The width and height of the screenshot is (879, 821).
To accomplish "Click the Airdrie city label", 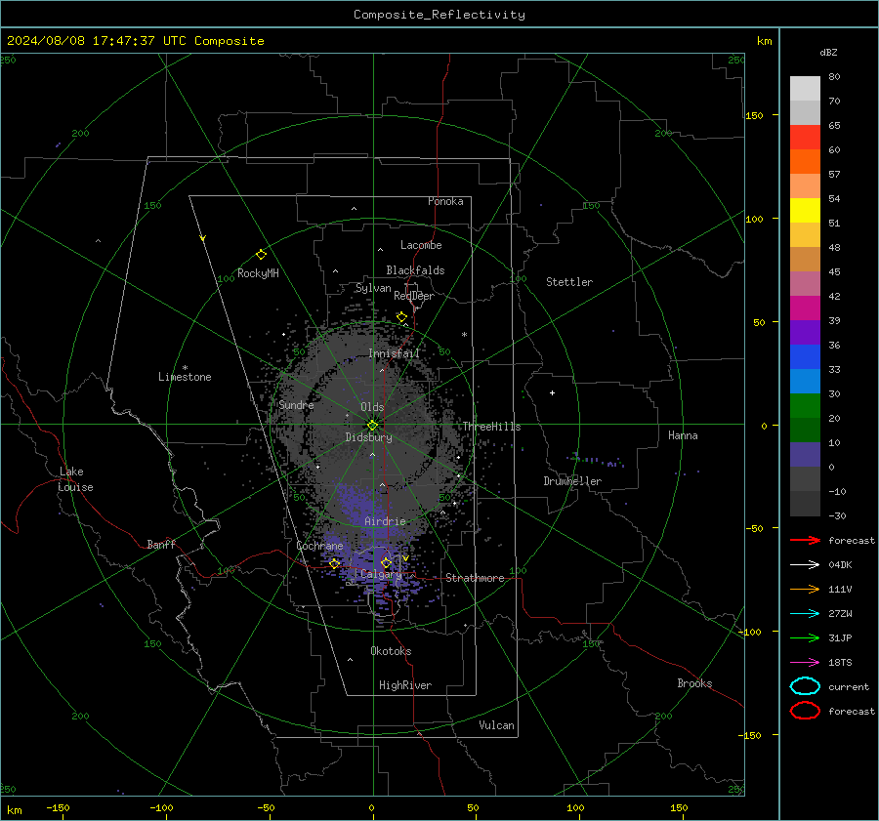I will click(385, 521).
